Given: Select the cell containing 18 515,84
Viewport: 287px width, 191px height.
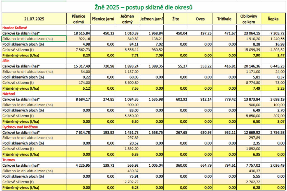Looking at the screenshot, I should (x=78, y=33).
